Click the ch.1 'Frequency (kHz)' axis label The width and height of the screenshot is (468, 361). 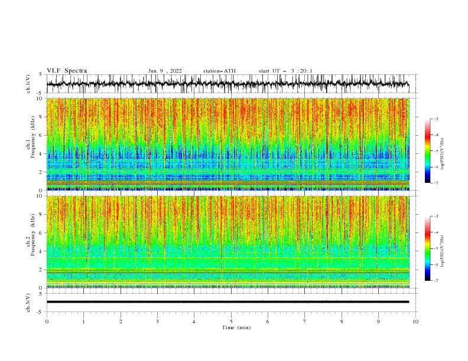pos(32,136)
